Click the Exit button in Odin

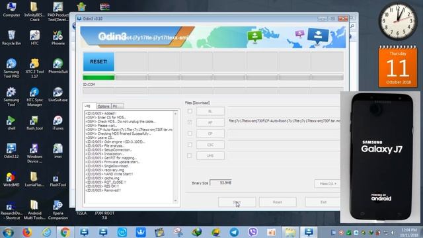coord(323,202)
